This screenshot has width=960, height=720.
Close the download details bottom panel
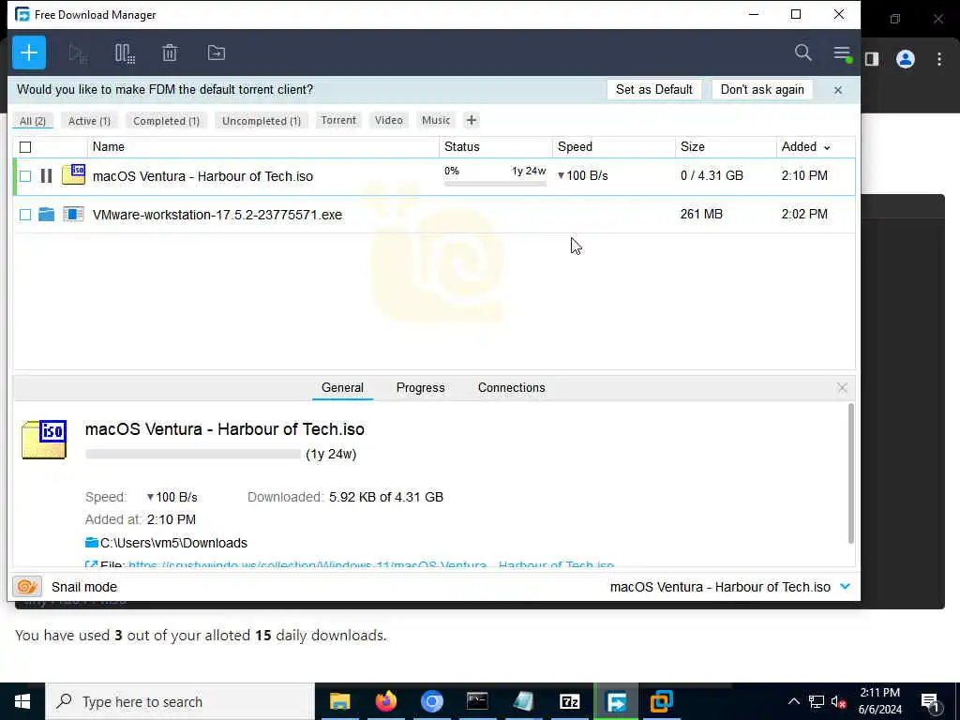(842, 387)
